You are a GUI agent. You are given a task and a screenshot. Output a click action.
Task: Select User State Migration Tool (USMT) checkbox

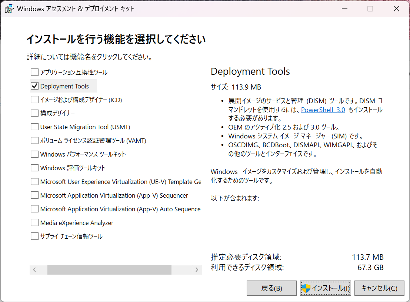pyautogui.click(x=34, y=127)
